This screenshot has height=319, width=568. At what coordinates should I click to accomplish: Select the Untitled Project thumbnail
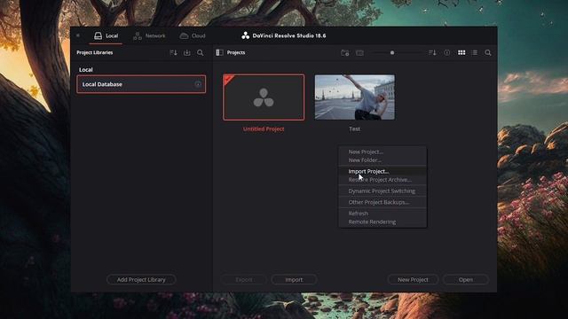point(264,97)
